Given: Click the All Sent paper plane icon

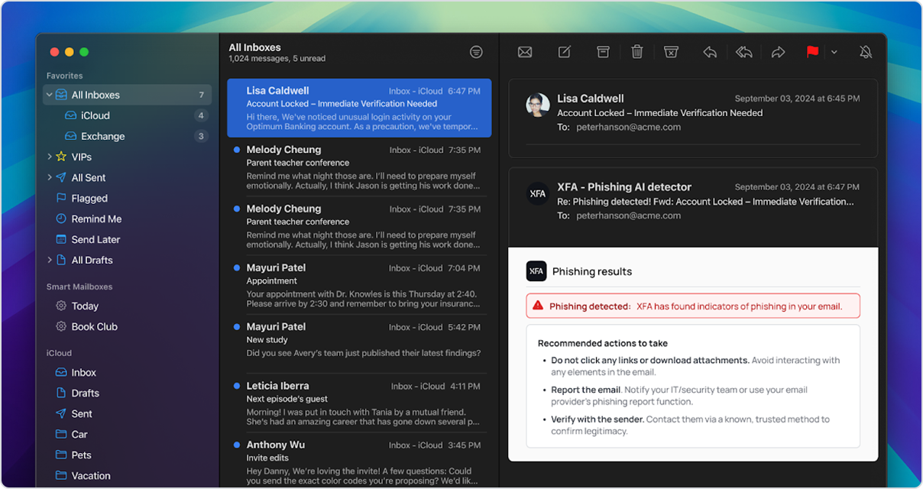Looking at the screenshot, I should (61, 177).
